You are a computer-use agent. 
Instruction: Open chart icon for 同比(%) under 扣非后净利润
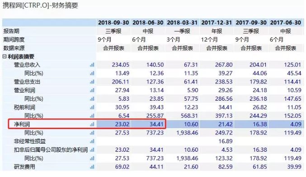pos(92,158)
